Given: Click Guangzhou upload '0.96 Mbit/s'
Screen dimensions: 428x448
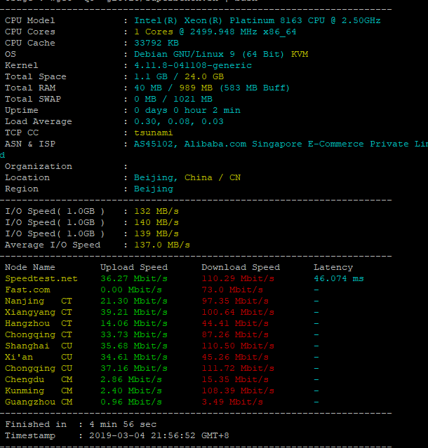Looking at the screenshot, I should (131, 402).
